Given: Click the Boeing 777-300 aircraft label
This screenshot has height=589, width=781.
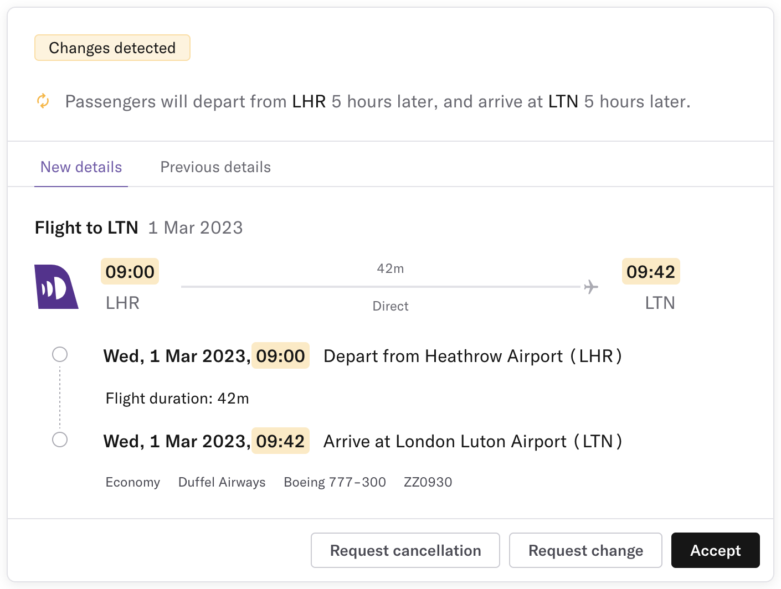Looking at the screenshot, I should point(335,482).
